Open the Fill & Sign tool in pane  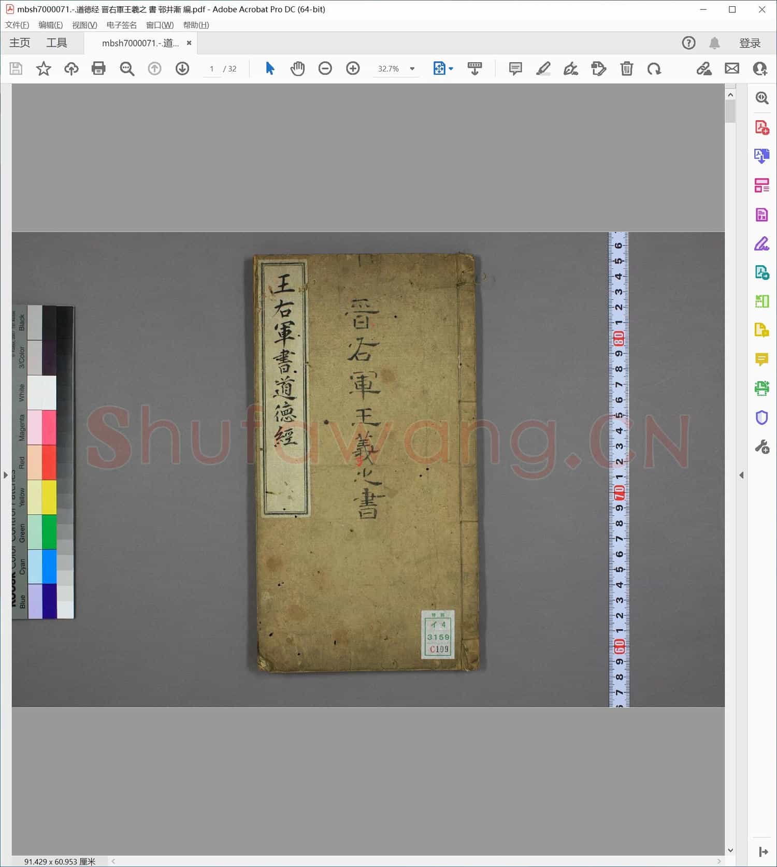point(762,243)
